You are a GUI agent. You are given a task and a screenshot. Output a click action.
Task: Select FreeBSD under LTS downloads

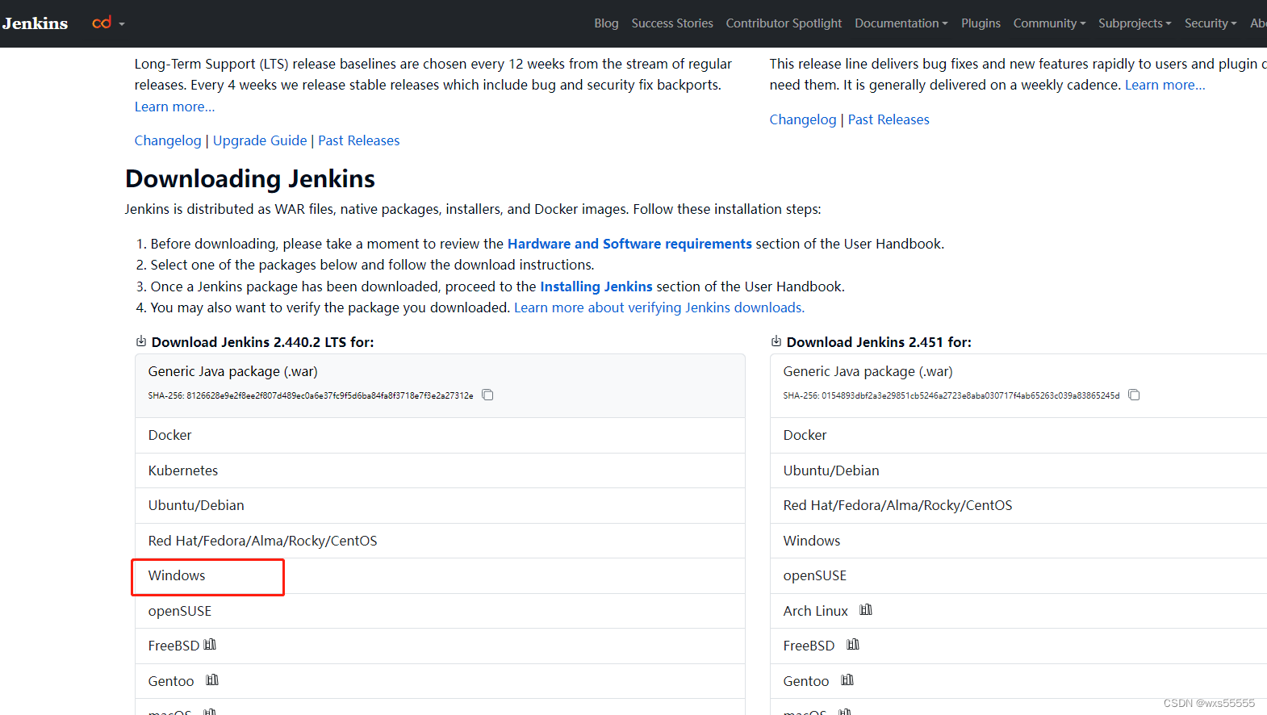tap(440, 646)
